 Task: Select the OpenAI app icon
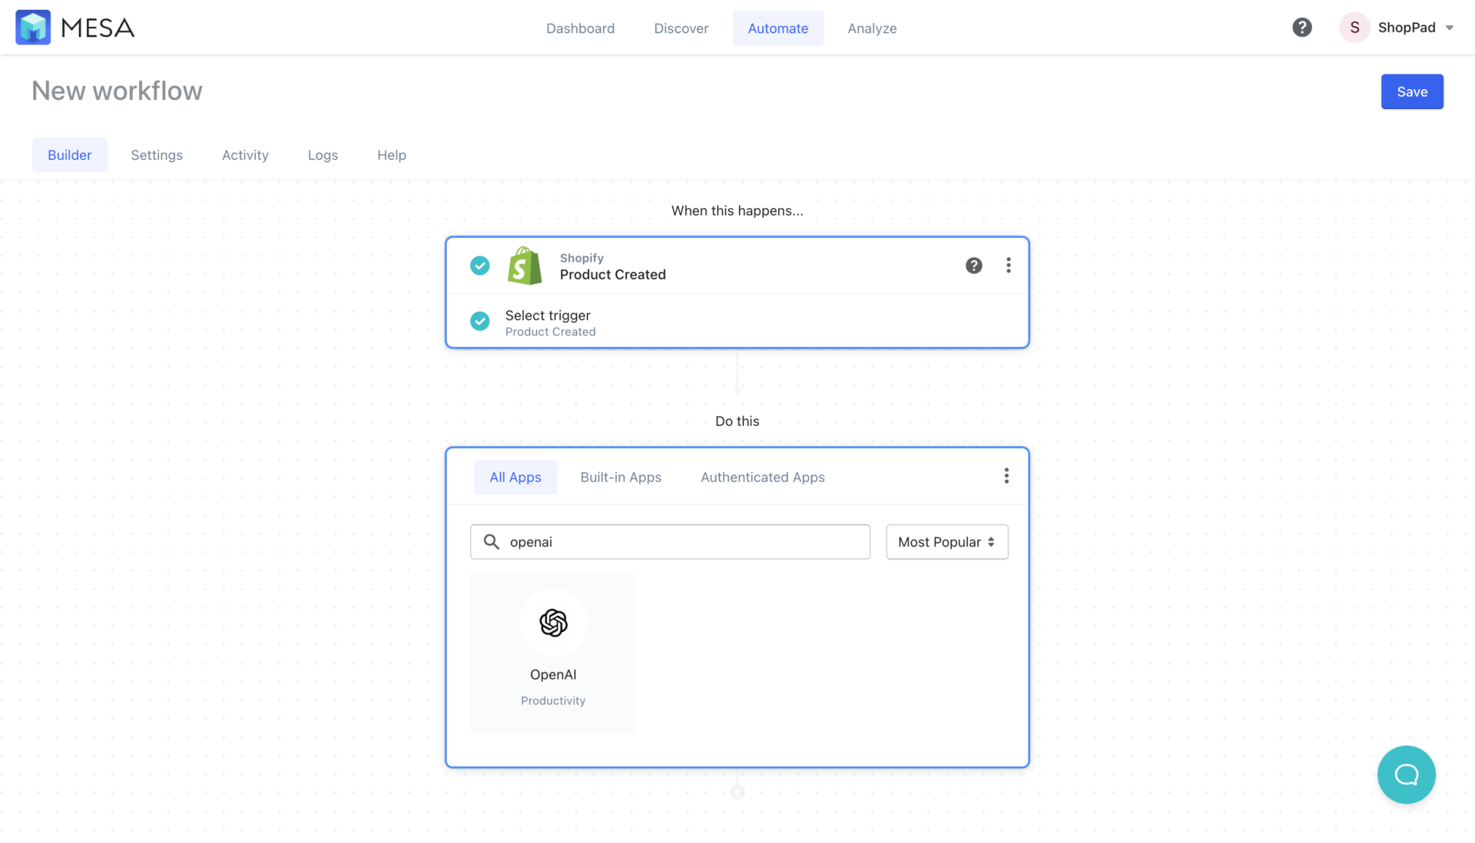[553, 623]
